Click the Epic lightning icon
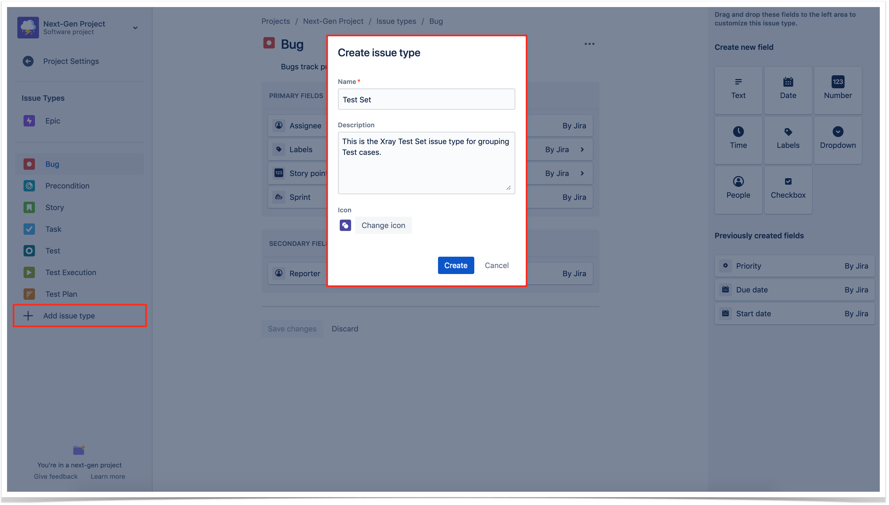 click(x=29, y=121)
